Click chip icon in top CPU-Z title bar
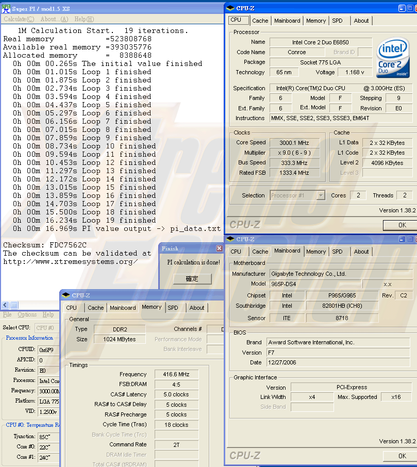The image size is (417, 467). [x=230, y=8]
